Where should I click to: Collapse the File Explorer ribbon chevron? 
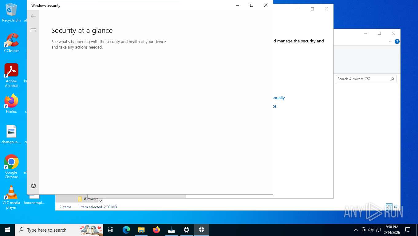390,41
